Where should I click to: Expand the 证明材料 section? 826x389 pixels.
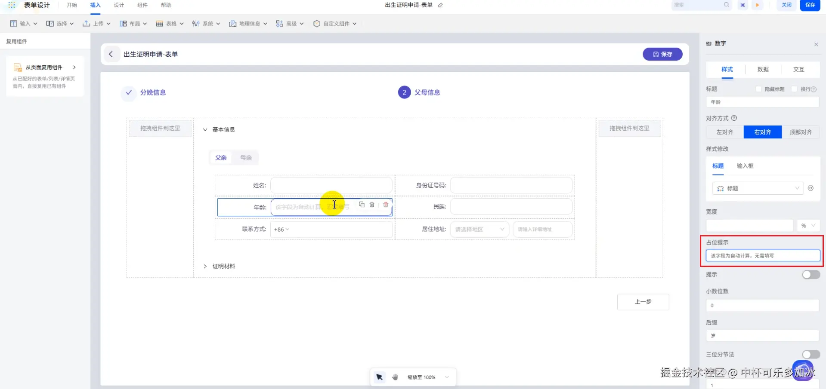[205, 266]
